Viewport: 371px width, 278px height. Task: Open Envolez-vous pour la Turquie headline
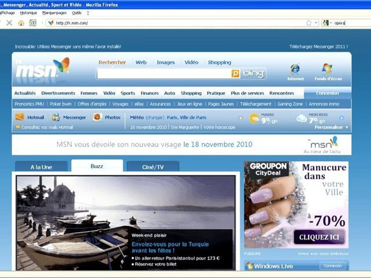(170, 247)
